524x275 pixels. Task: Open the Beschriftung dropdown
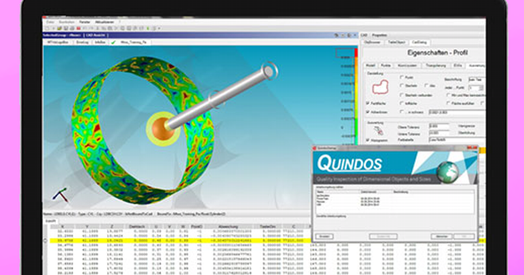(477, 79)
